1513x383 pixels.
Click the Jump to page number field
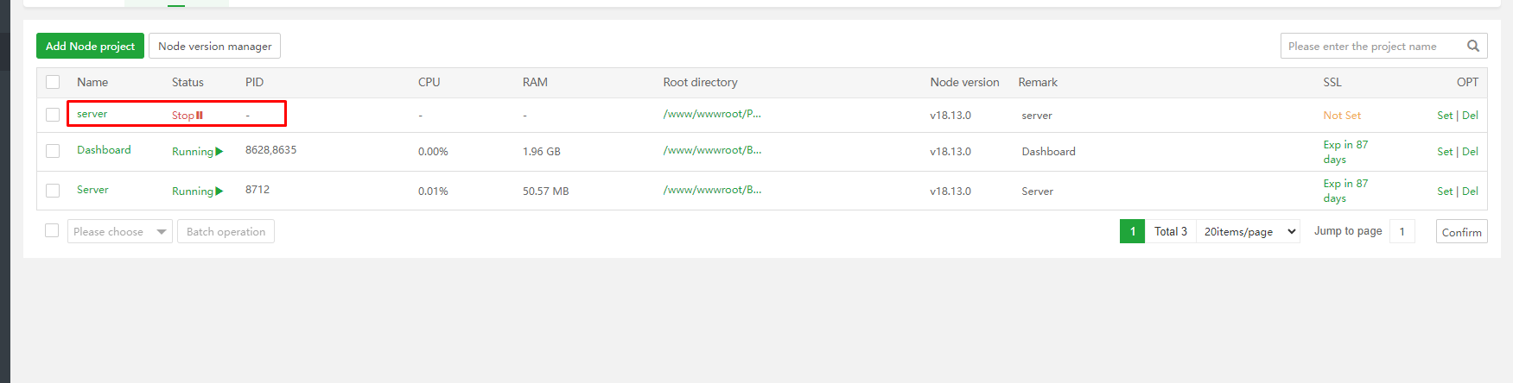click(x=1402, y=231)
